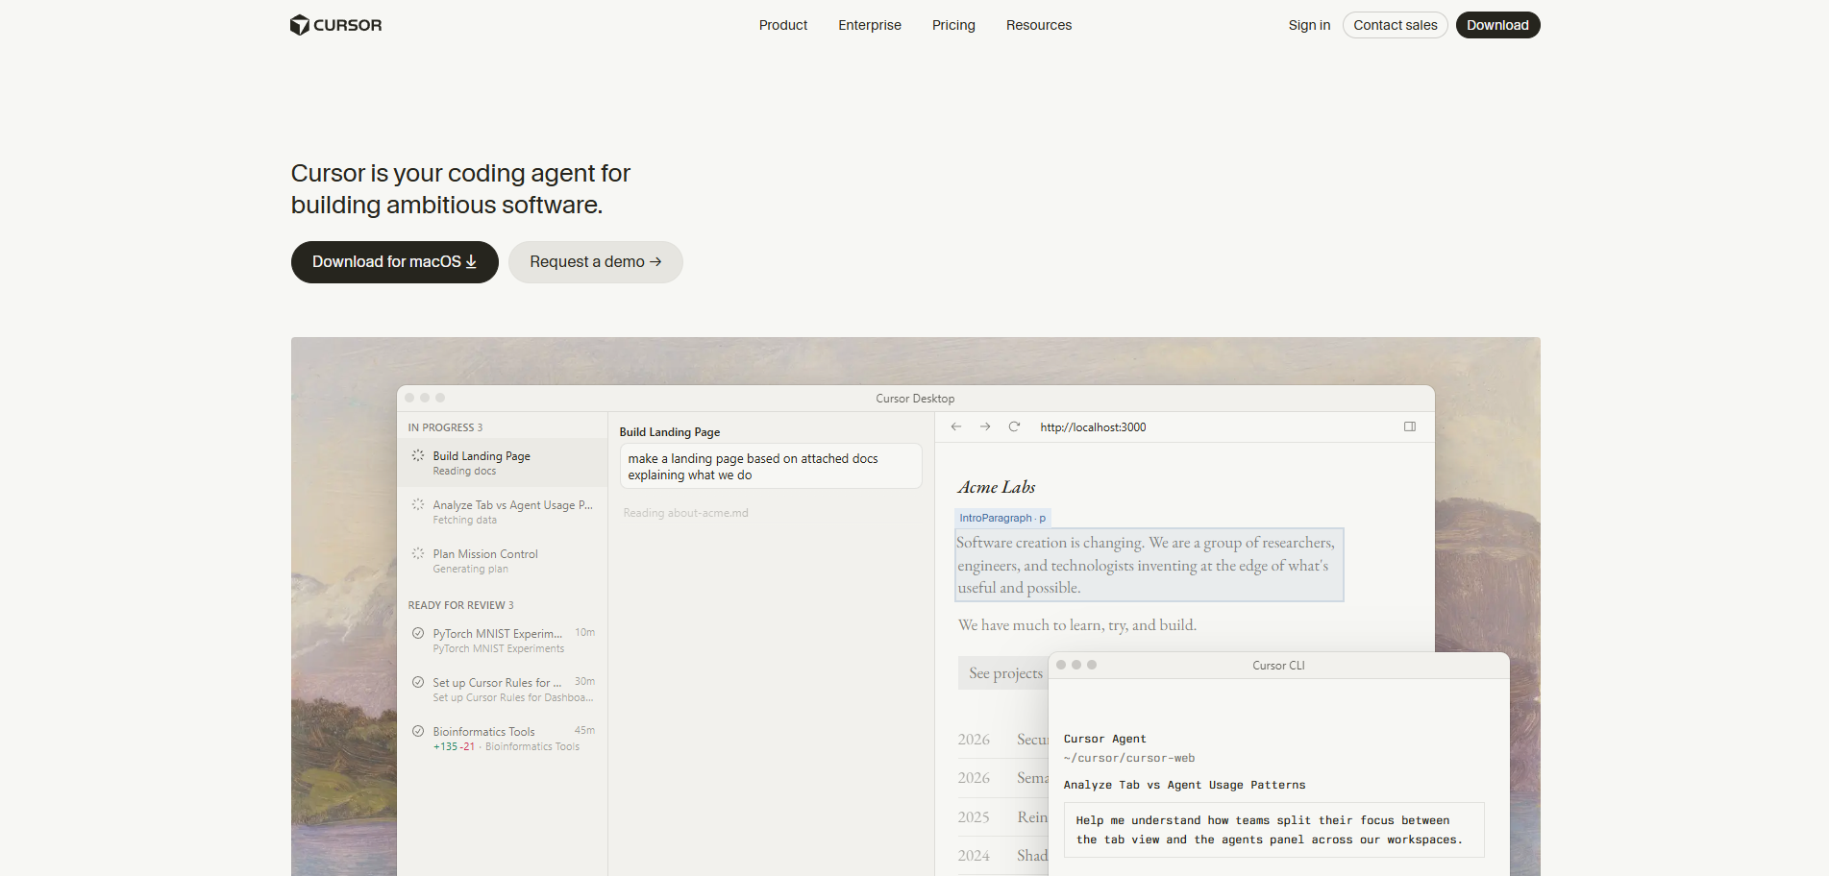
Task: Click the Reading about-acme.md status text
Action: coord(685,513)
